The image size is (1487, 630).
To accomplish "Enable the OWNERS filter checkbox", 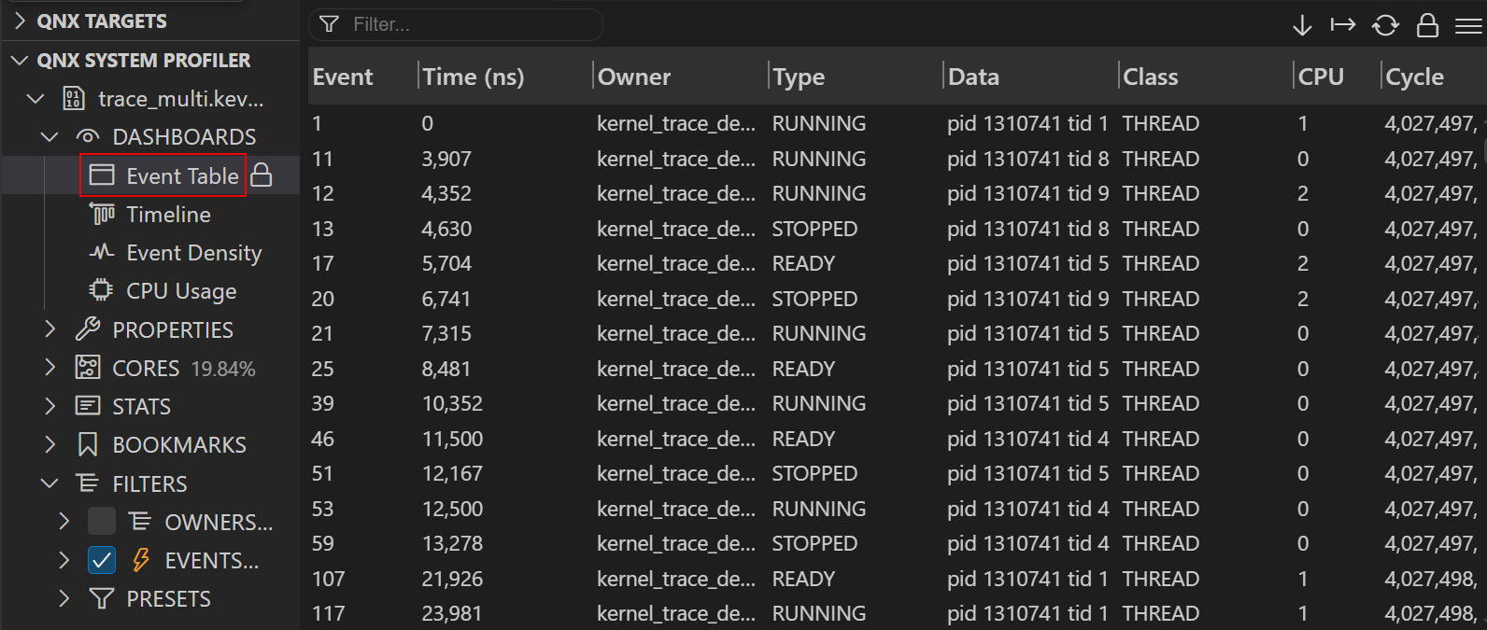I will tap(102, 522).
